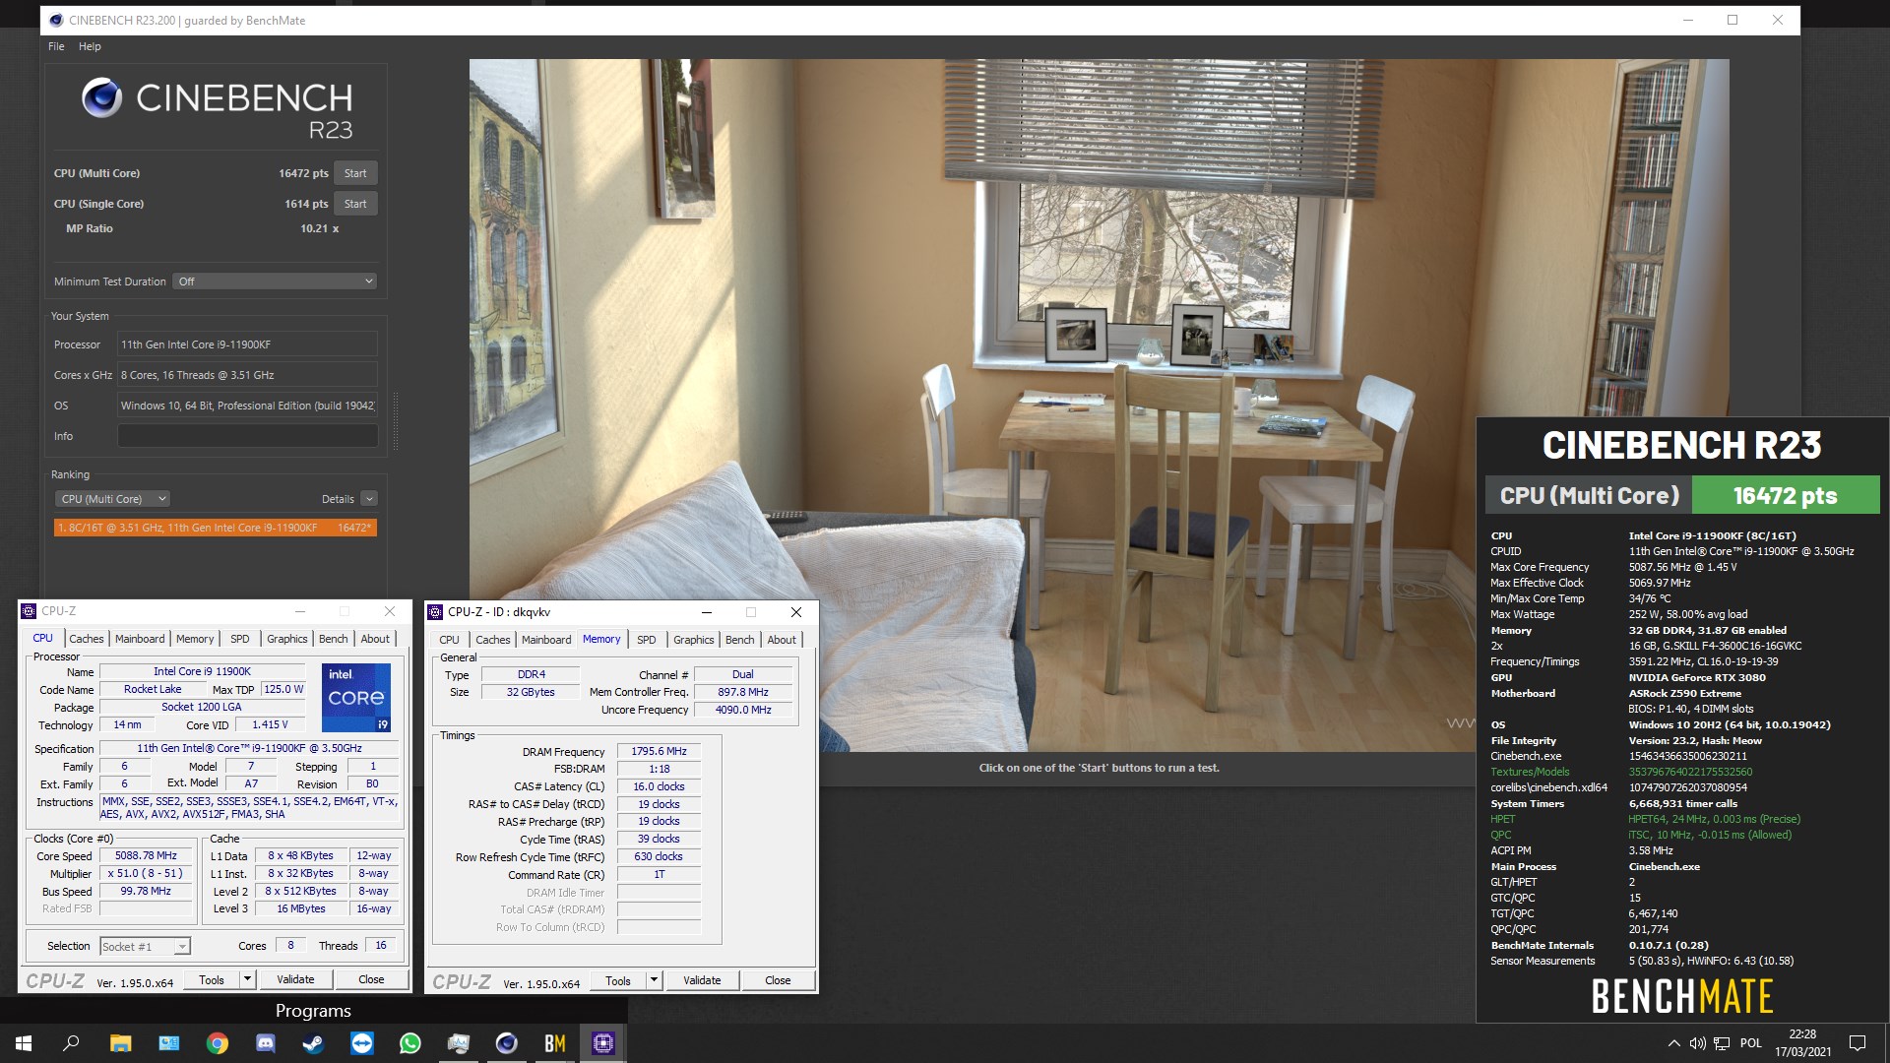Click left CPU-Z window title icon
The image size is (1890, 1063).
click(x=29, y=611)
